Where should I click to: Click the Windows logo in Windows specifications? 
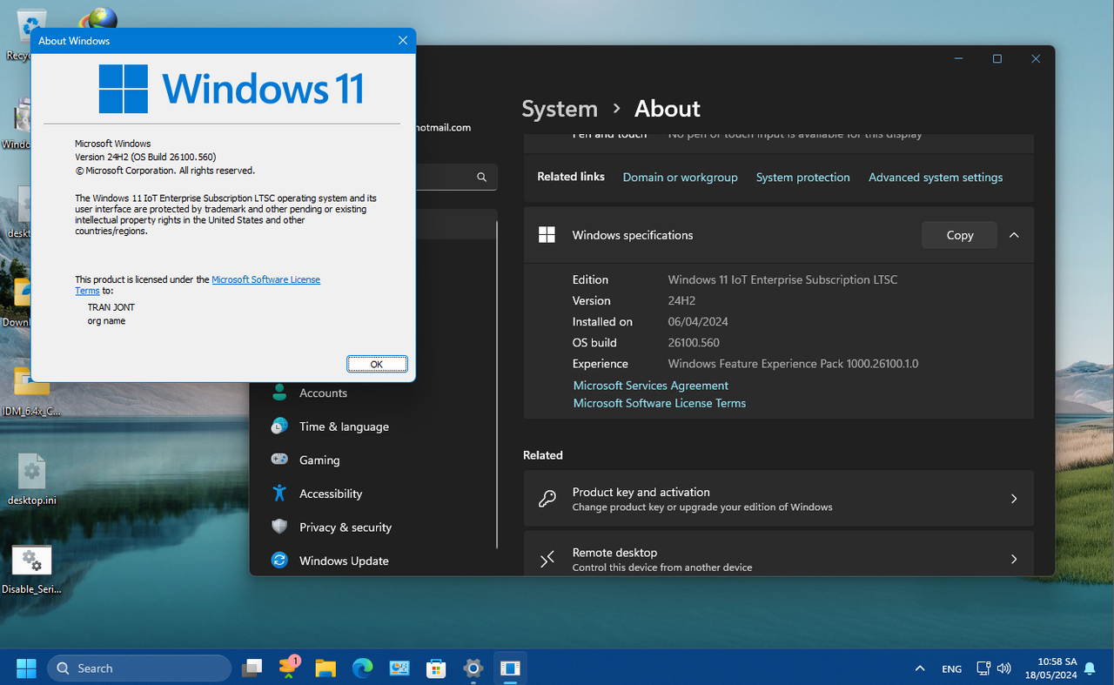pyautogui.click(x=547, y=235)
